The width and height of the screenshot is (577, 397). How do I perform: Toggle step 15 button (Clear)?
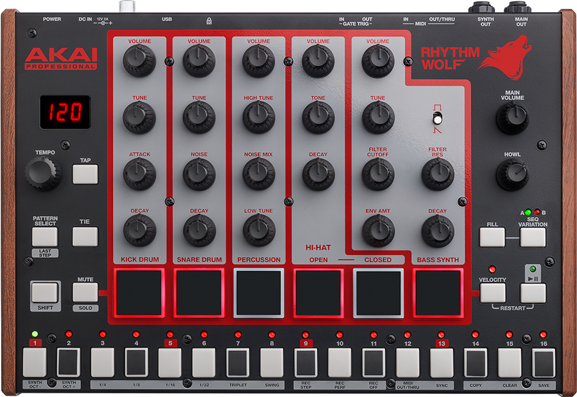509,363
